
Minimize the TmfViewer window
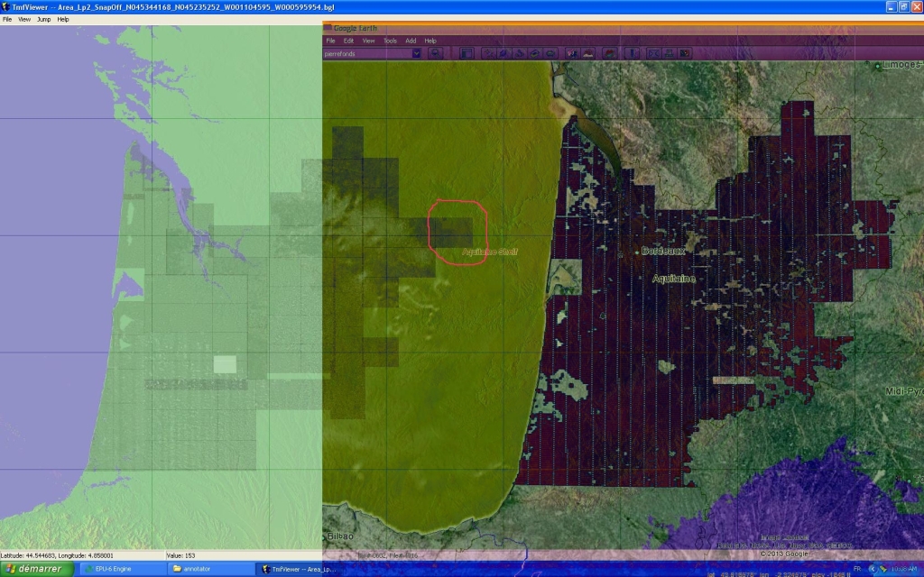click(891, 7)
